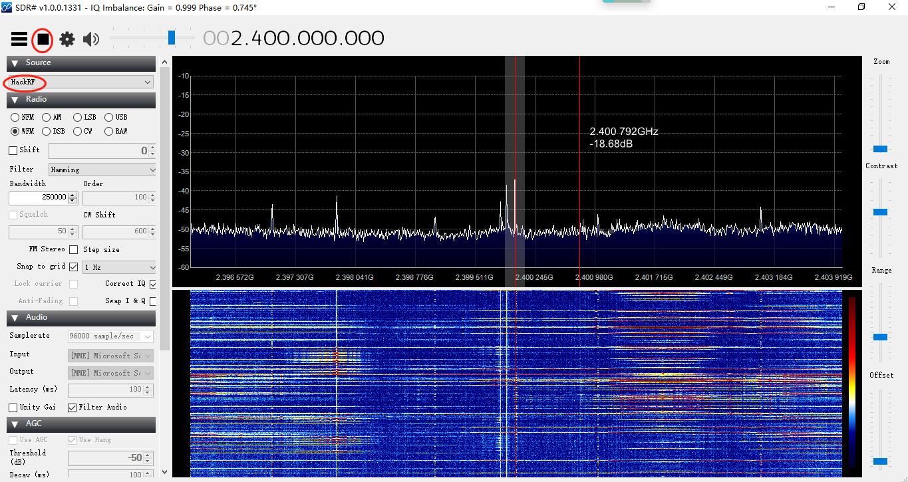Click the Shift value field
This screenshot has width=908, height=482.
(98, 151)
